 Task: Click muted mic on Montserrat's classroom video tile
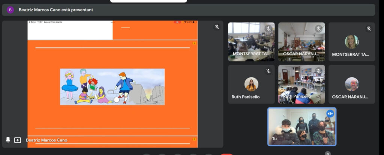[x=268, y=29]
